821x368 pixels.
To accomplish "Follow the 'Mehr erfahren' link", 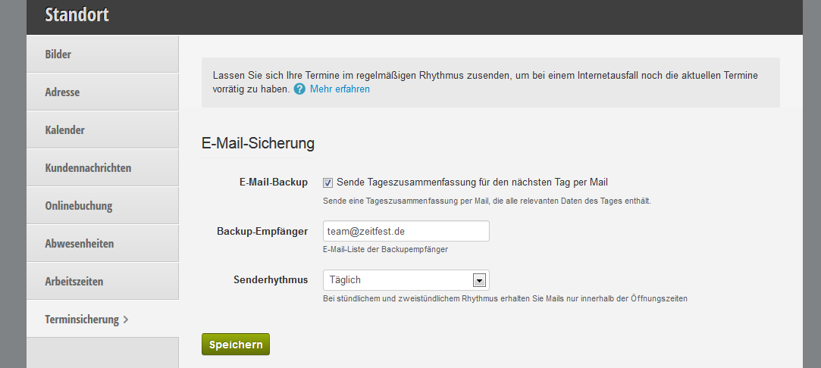I will [x=340, y=89].
